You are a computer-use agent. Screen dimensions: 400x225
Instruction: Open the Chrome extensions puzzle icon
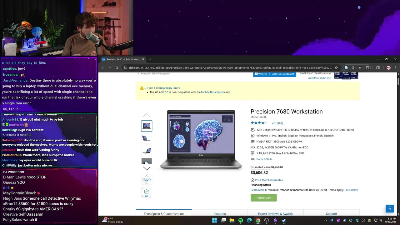[x=367, y=68]
